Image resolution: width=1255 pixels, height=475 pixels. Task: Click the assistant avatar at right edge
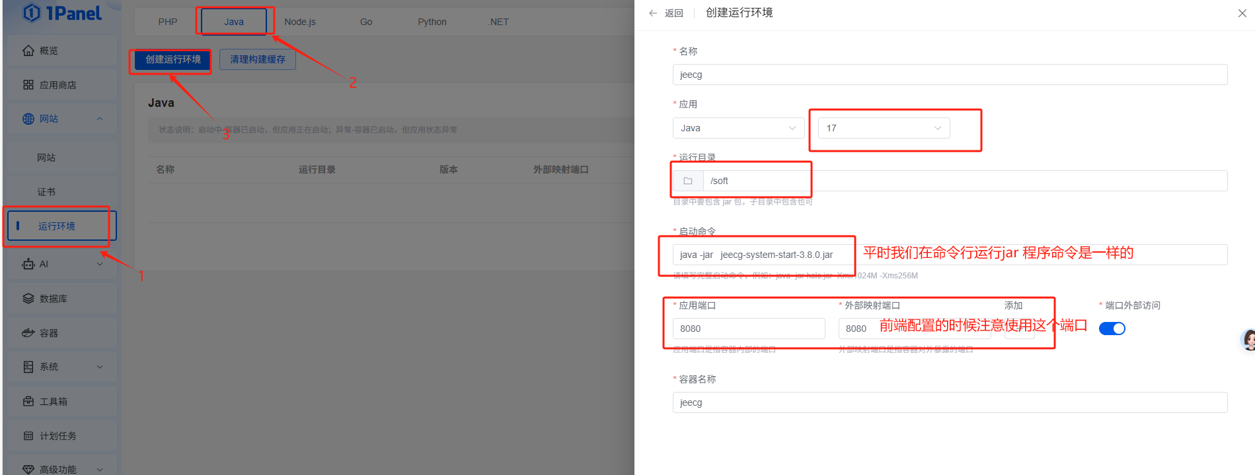(x=1248, y=340)
